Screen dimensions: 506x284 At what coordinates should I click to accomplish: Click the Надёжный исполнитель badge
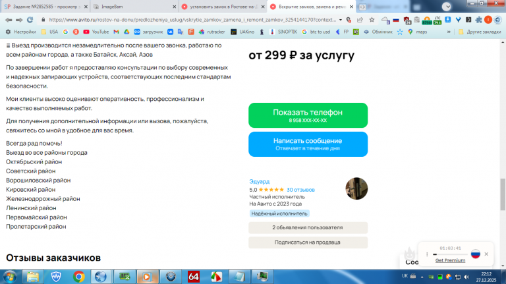(x=279, y=213)
